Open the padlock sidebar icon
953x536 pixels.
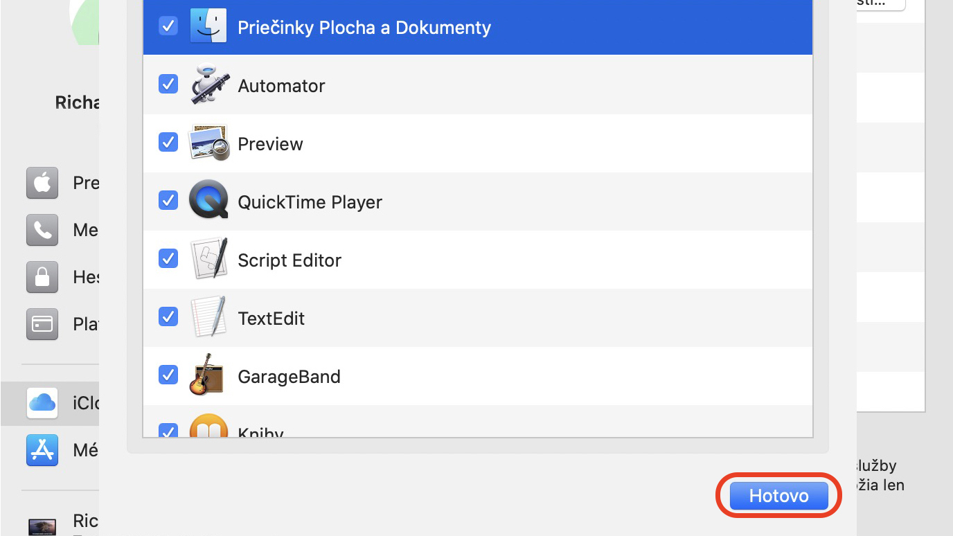[x=42, y=277]
